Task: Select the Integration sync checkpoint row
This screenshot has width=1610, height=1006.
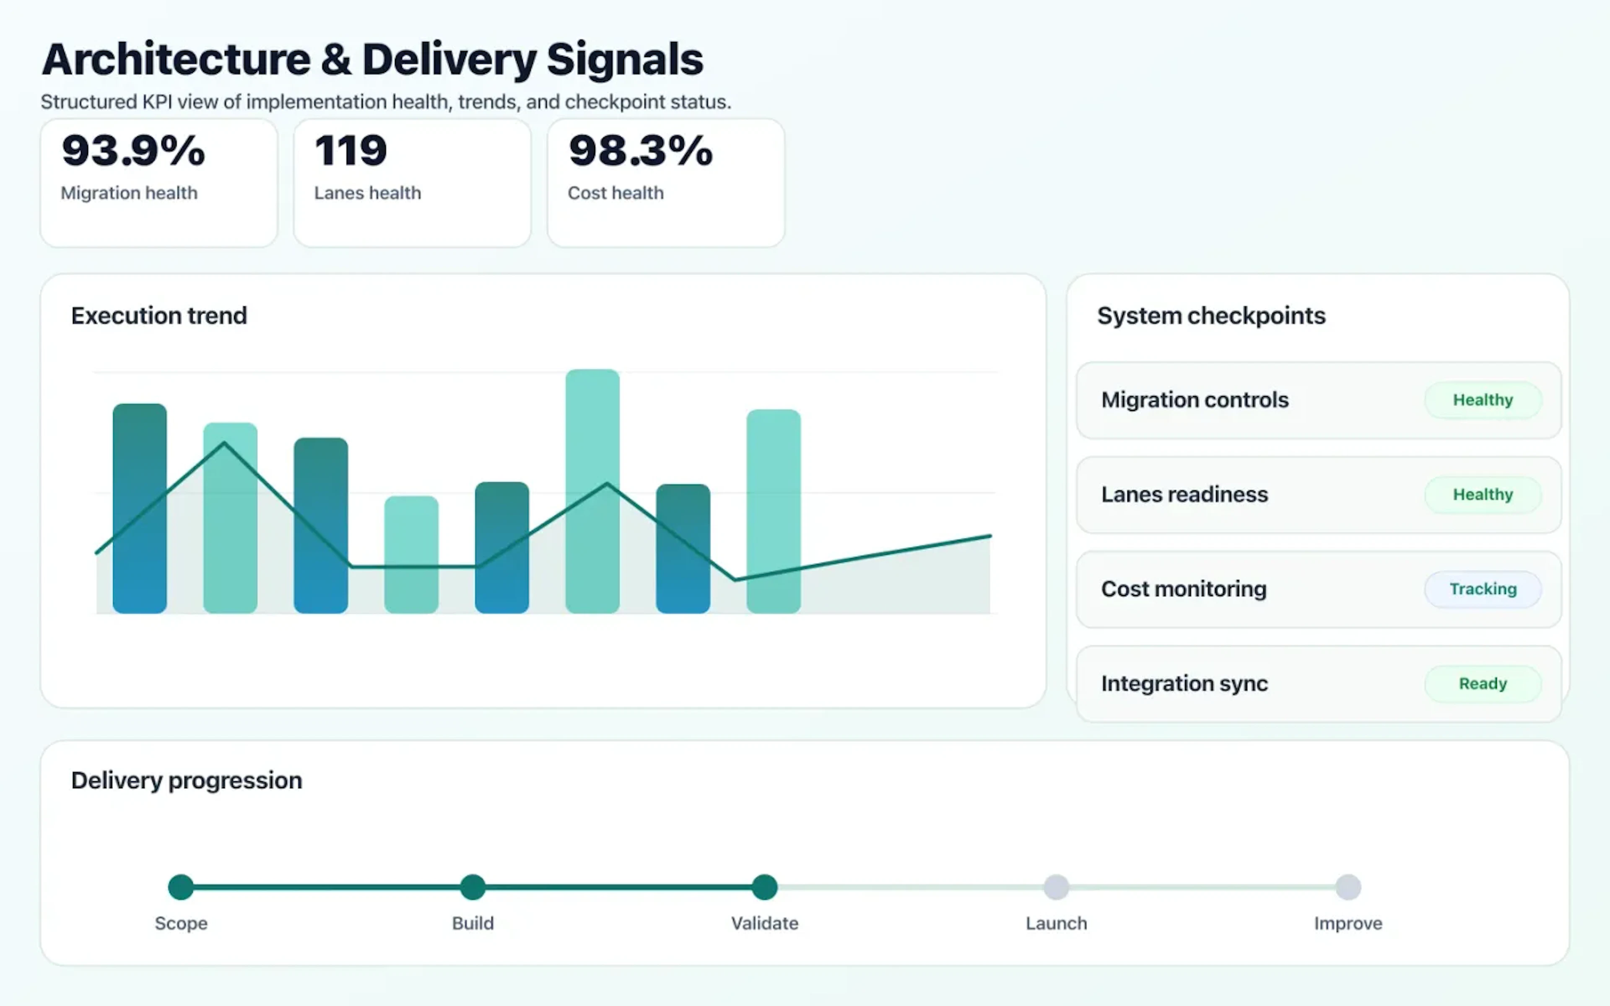Action: [x=1264, y=683]
